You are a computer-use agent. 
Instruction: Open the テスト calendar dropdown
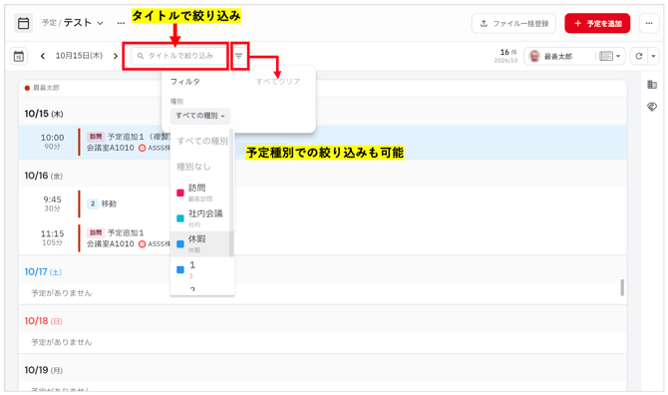click(x=84, y=23)
